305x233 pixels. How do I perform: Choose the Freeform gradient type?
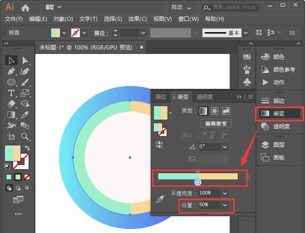click(226, 111)
